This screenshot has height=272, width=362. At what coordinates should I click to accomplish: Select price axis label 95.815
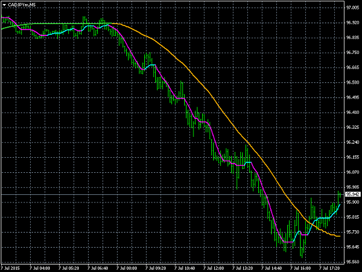point(353,217)
